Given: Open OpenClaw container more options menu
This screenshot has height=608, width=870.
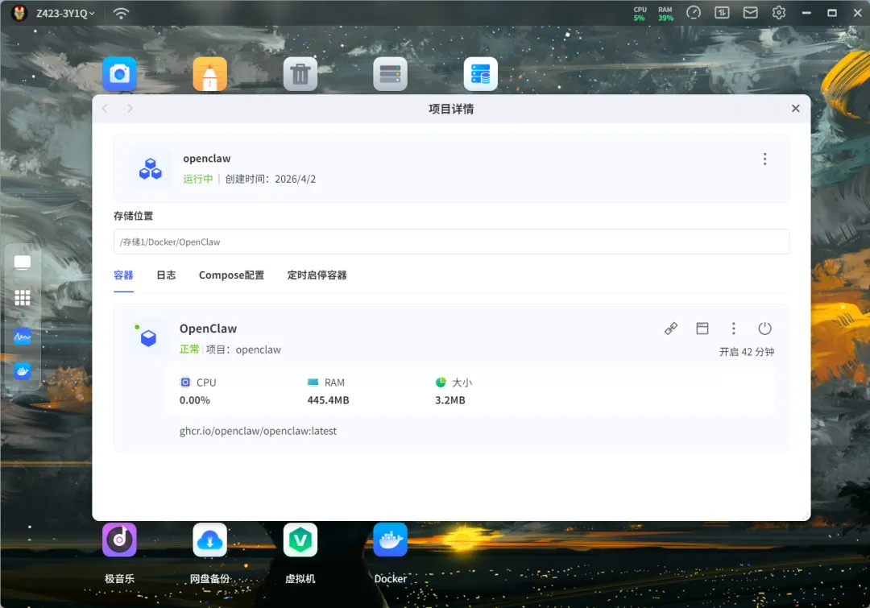Looking at the screenshot, I should 734,329.
